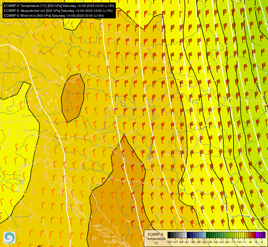Screen dimensions: 268x247
Task: Pick the black swatch at the legend's start
Action: (x=169, y=235)
